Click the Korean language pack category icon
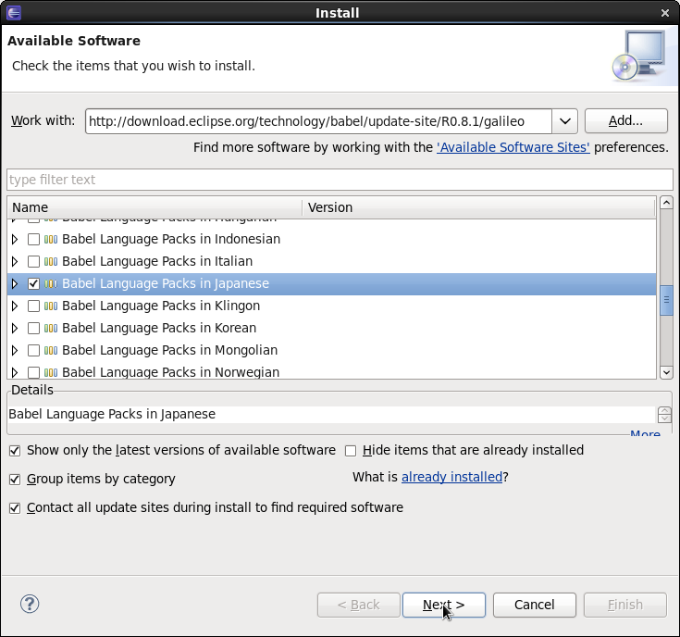Screen dimensions: 680x637 click(x=51, y=328)
